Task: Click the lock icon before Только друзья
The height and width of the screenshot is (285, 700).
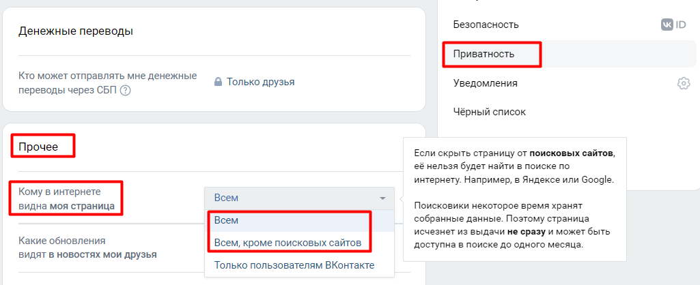Action: (x=218, y=82)
